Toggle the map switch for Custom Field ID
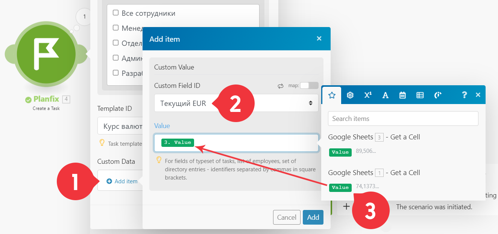 (309, 86)
